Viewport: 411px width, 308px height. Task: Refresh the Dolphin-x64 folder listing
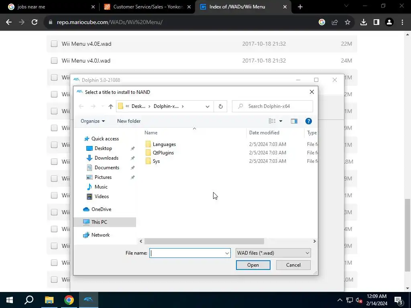[220, 106]
